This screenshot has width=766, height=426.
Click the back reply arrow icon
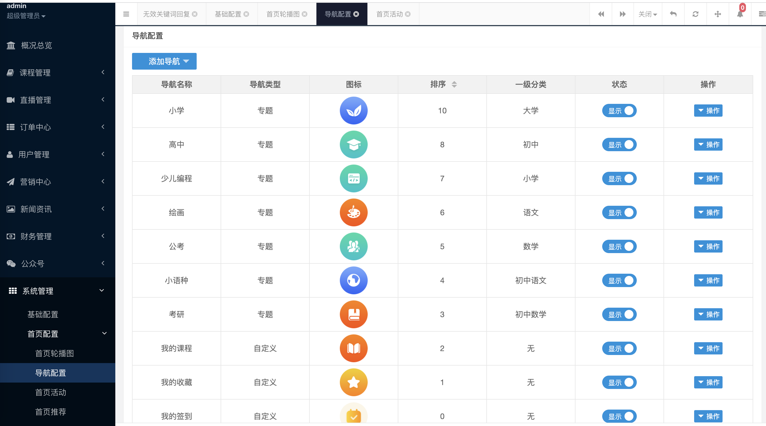click(673, 14)
